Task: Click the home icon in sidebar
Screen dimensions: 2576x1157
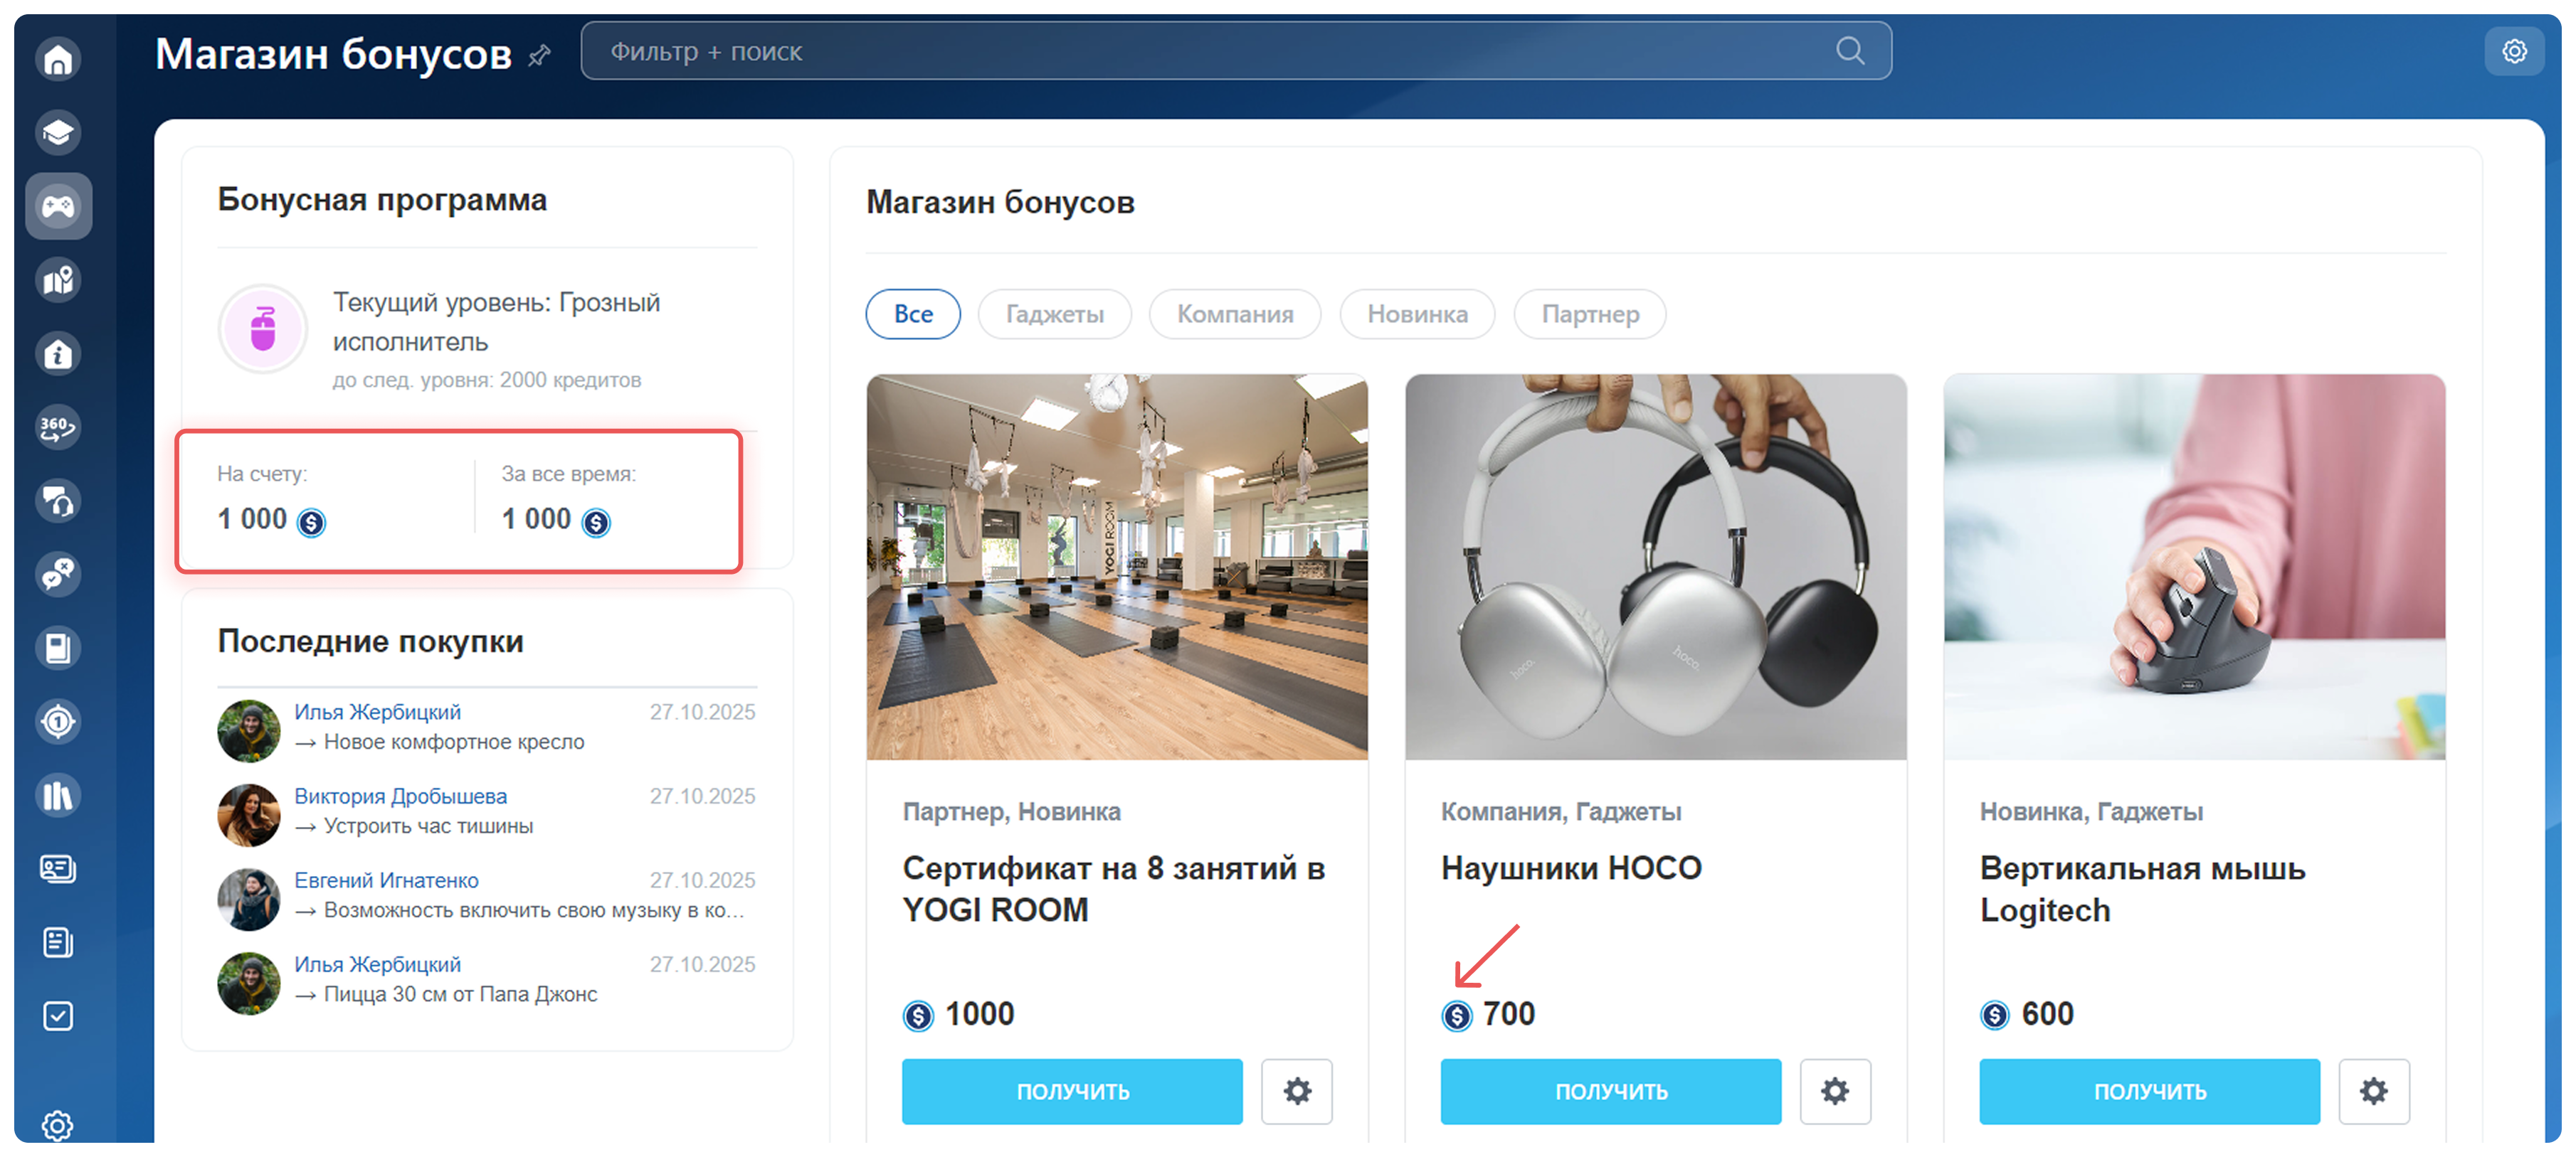Action: 58,58
